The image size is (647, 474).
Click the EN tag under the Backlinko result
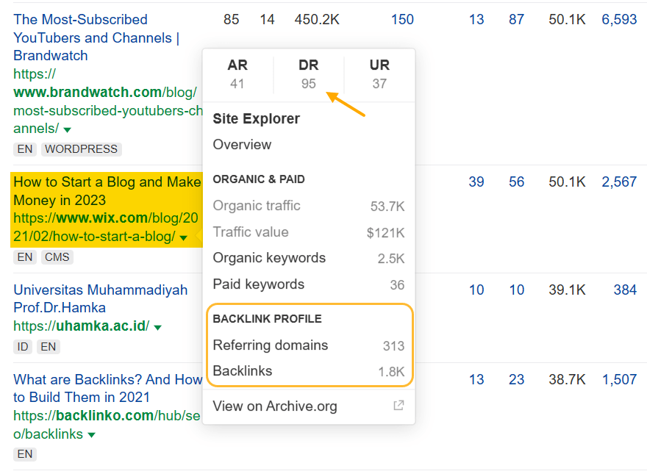pos(25,454)
